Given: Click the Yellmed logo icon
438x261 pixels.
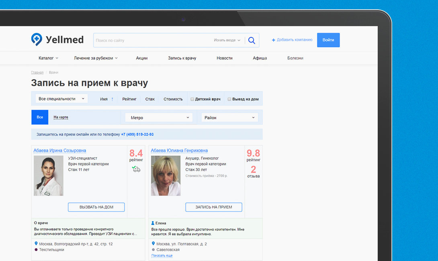Looking at the screenshot, I should click(x=37, y=39).
